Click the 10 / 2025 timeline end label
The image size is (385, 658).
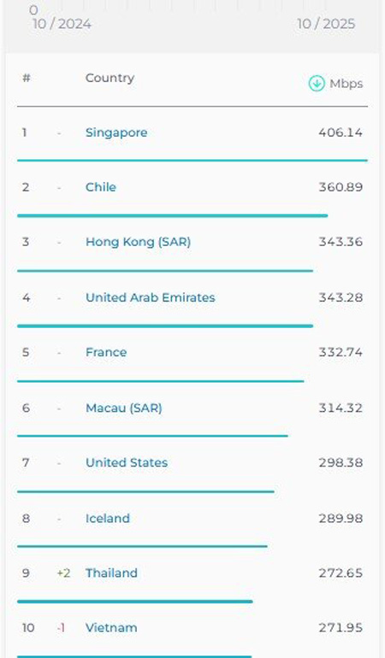tap(326, 24)
